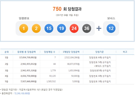Click the 당첨기준 column header

click(x=99, y=52)
